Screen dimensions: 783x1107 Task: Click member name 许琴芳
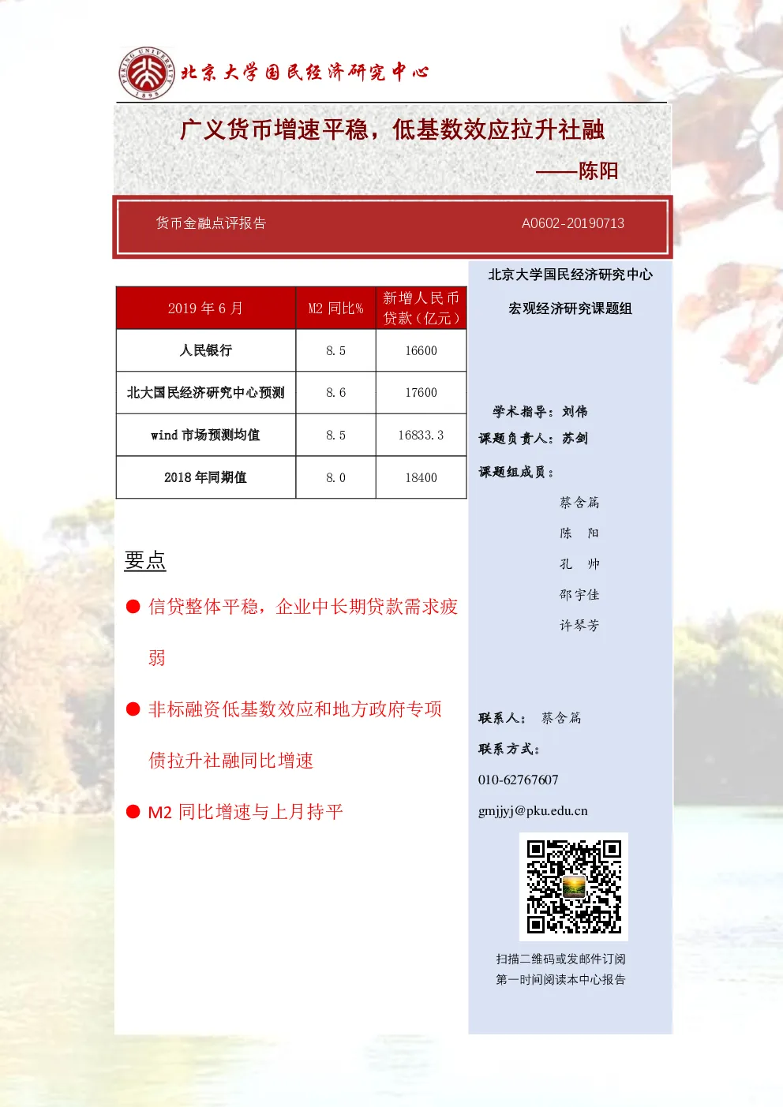click(x=579, y=626)
